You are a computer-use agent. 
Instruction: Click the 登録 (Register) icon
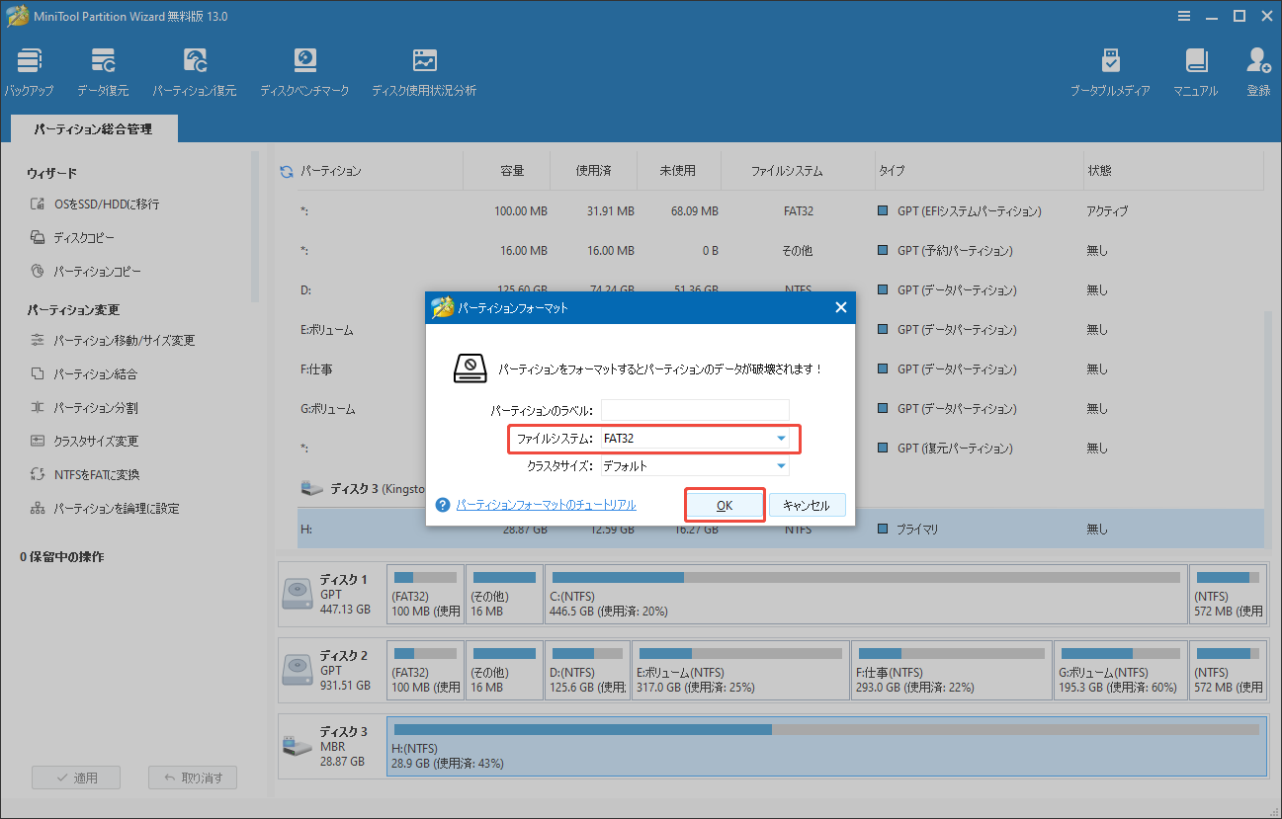coord(1256,69)
